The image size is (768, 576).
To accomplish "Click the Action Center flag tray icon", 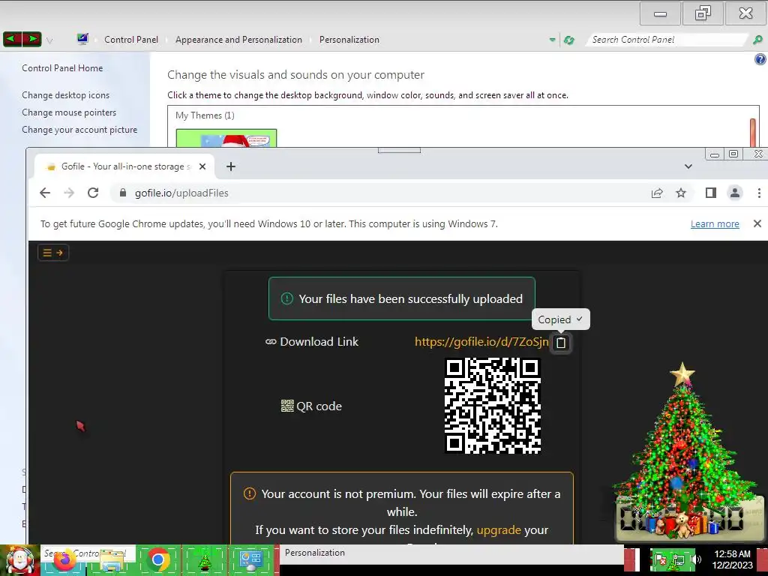I will 660,559.
